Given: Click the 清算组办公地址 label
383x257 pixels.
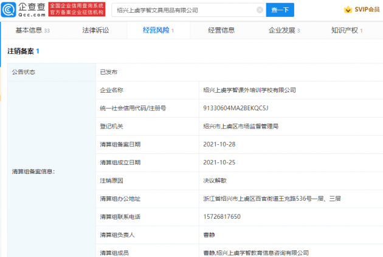Looking at the screenshot, I should pyautogui.click(x=120, y=199).
